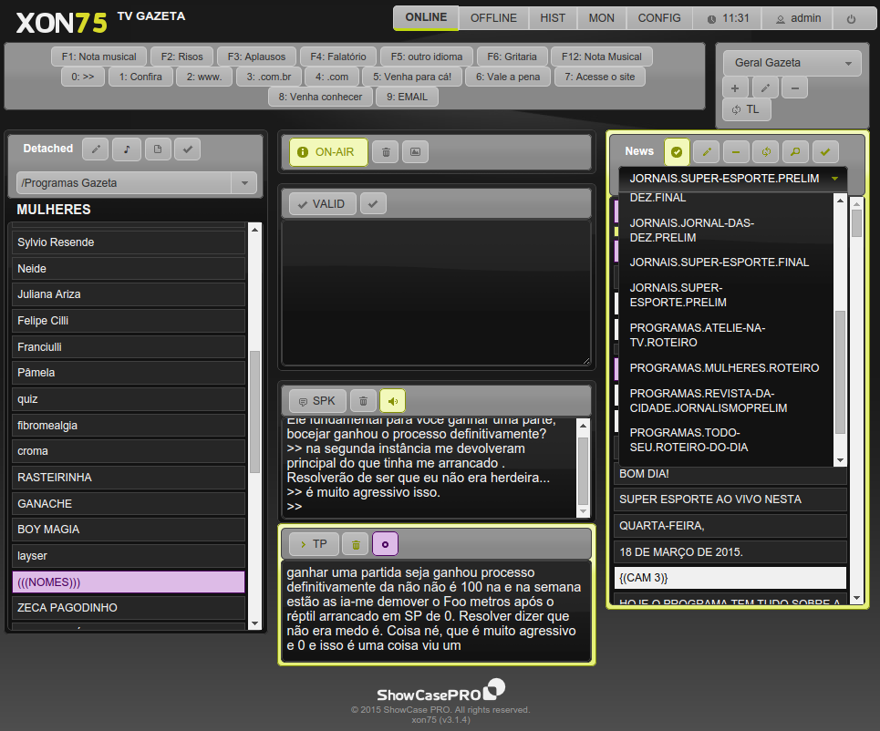
Task: Open the CONFIG tab
Action: (x=658, y=18)
